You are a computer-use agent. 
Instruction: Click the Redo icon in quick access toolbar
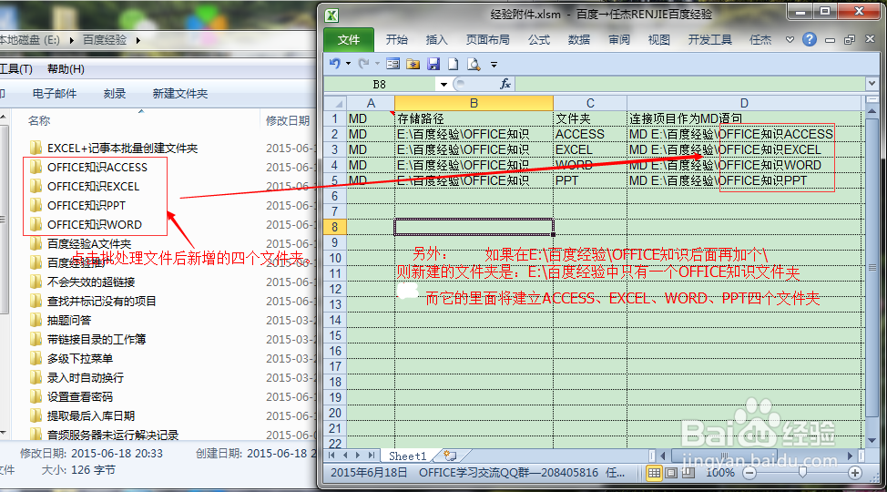tap(363, 64)
